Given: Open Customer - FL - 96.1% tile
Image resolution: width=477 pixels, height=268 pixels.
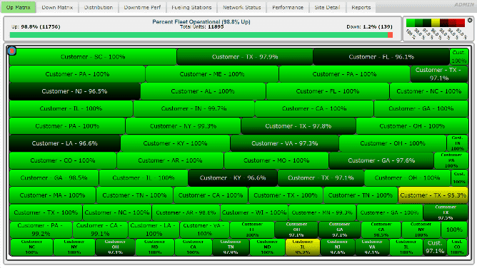Looking at the screenshot, I should (x=381, y=57).
